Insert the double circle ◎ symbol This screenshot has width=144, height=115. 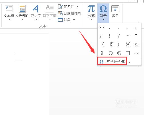pyautogui.click(x=119, y=53)
